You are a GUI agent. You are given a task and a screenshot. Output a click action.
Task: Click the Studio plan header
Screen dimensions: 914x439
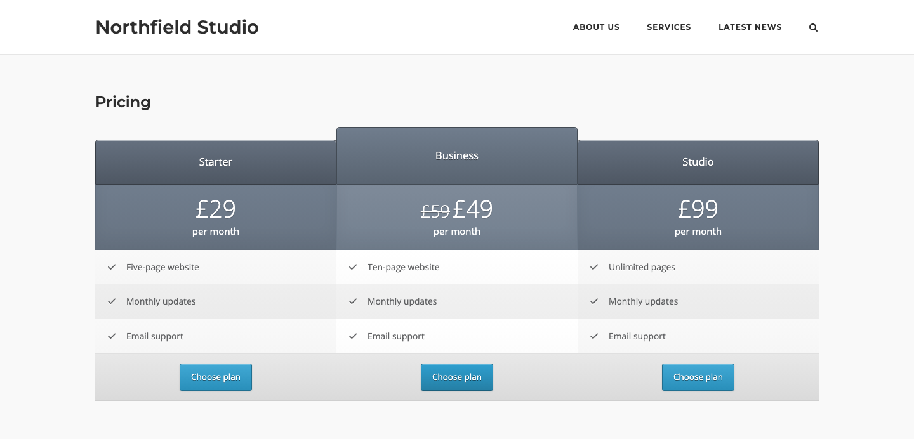pos(698,162)
